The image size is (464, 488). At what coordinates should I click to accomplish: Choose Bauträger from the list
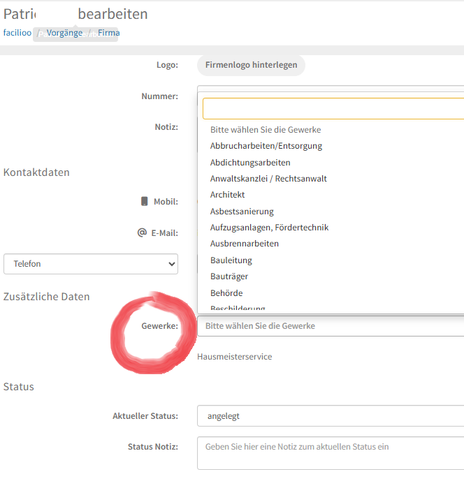tap(229, 276)
